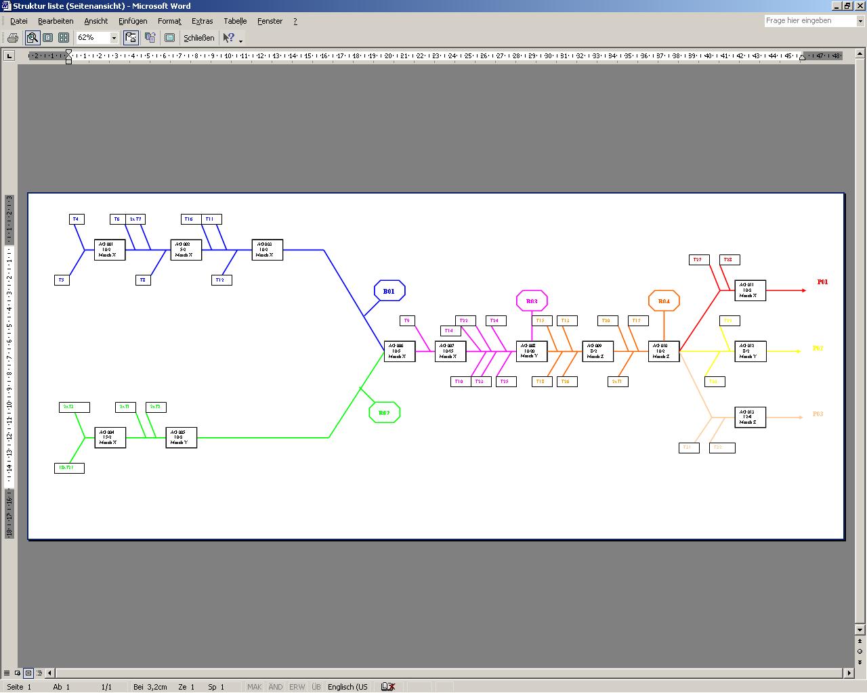This screenshot has height=693, width=867.
Task: Toggle ÜB overtype mode in status bar
Action: (x=316, y=687)
